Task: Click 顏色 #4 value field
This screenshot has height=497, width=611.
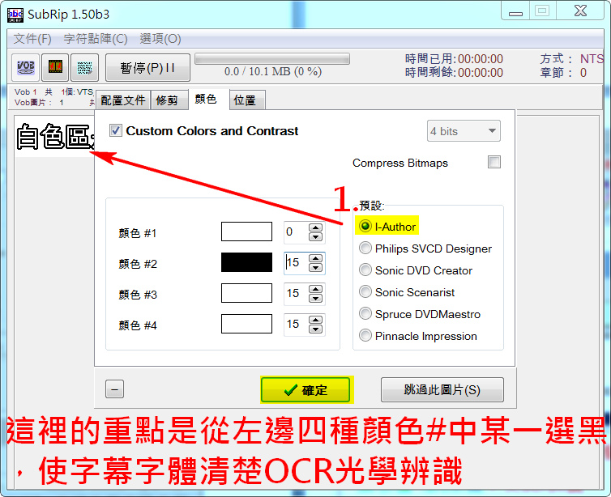Action: (x=296, y=325)
